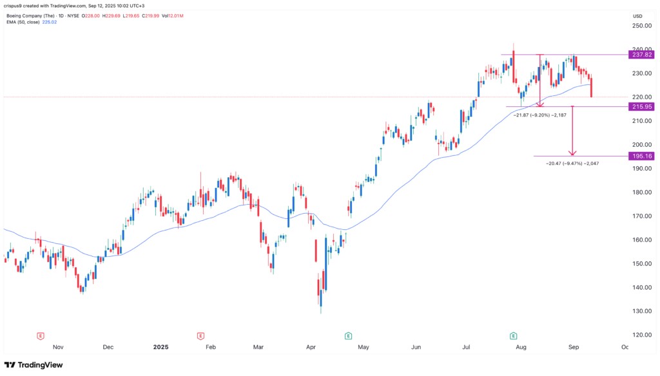Viewport: 660px width, 376px height.
Task: Select the 215.95 purple price label
Action: click(640, 107)
